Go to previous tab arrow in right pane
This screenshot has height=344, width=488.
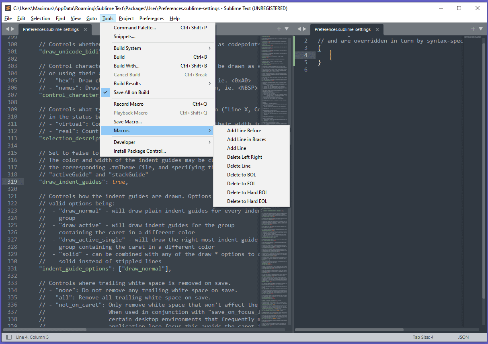tap(299, 29)
